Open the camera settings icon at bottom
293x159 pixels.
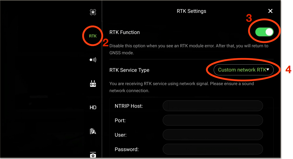click(93, 155)
